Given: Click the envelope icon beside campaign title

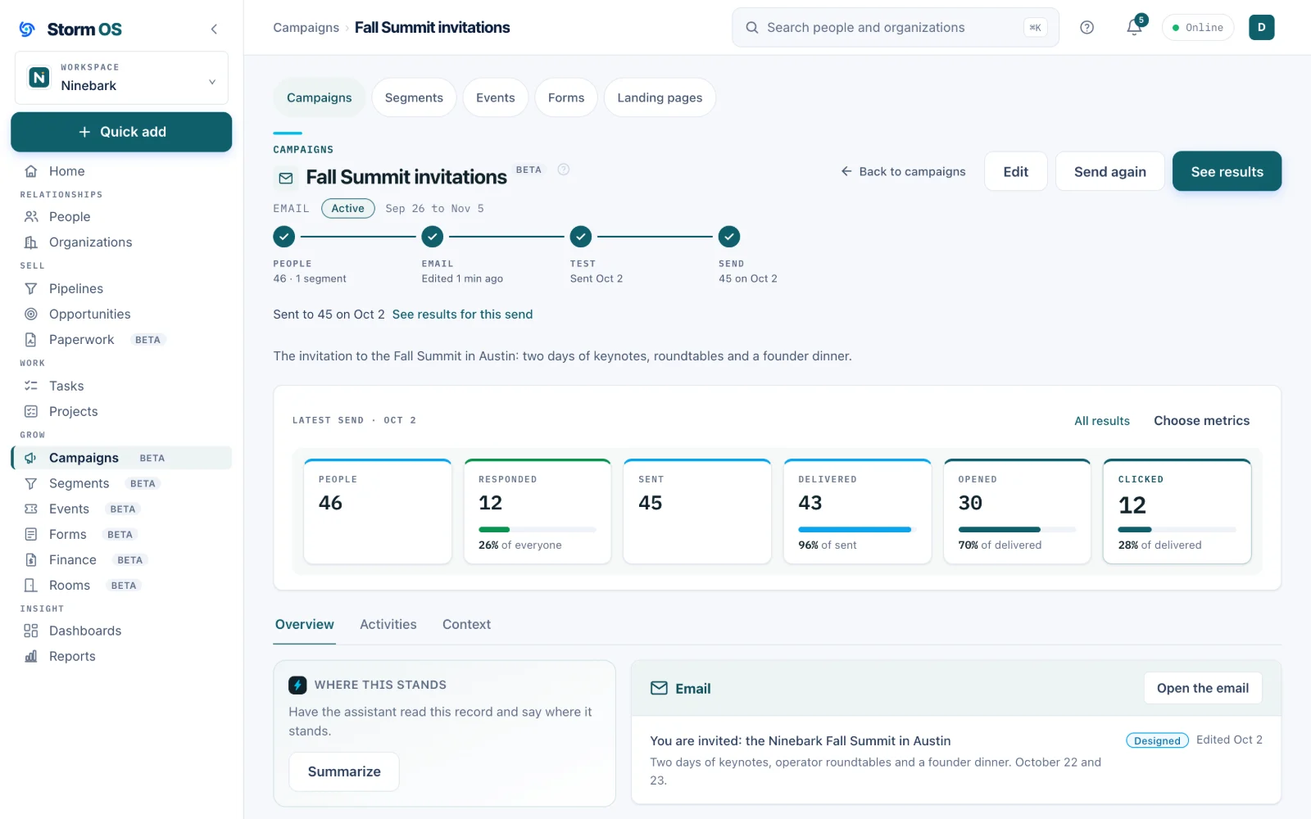Looking at the screenshot, I should [286, 178].
